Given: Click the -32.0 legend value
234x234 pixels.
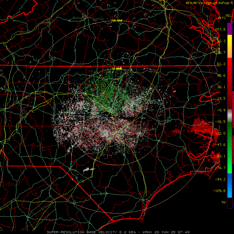Looking at the screenshot, I should (x=220, y=133).
